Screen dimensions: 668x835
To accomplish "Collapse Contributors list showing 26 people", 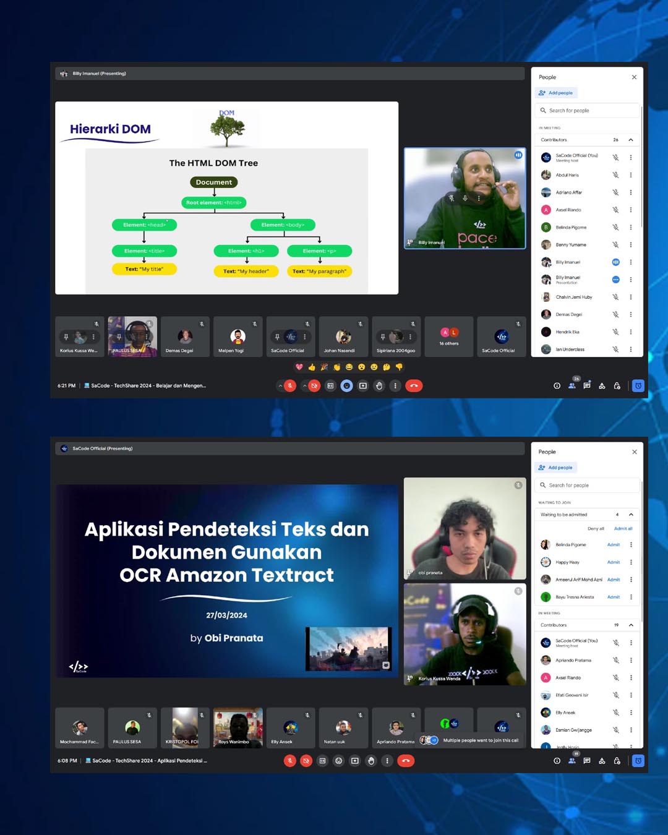I will pyautogui.click(x=631, y=140).
